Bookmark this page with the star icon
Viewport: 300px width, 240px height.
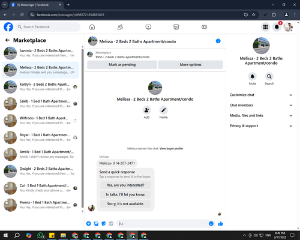click(x=254, y=15)
